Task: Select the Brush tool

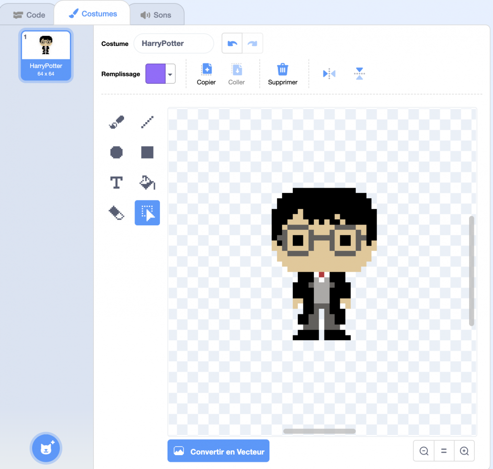Action: (x=116, y=123)
